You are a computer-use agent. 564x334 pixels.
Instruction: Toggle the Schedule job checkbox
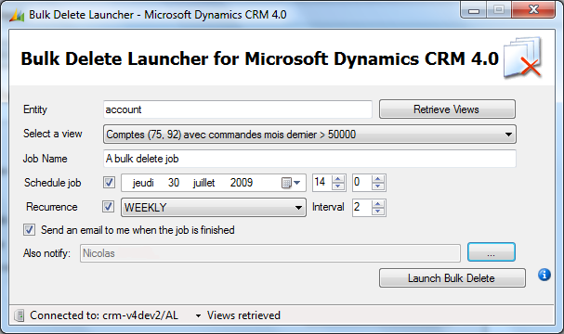pos(110,183)
